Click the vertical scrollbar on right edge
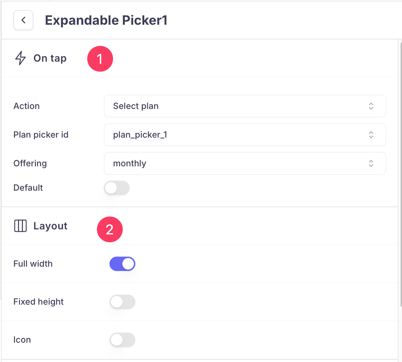 pyautogui.click(x=400, y=172)
